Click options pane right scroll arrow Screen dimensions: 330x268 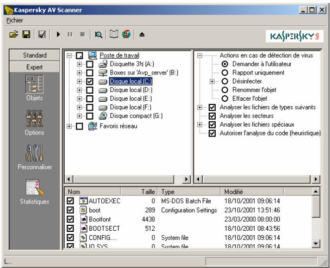coord(316,179)
